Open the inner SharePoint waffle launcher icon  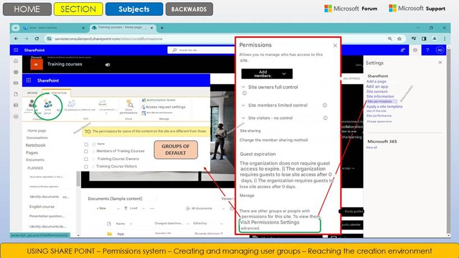(x=29, y=80)
